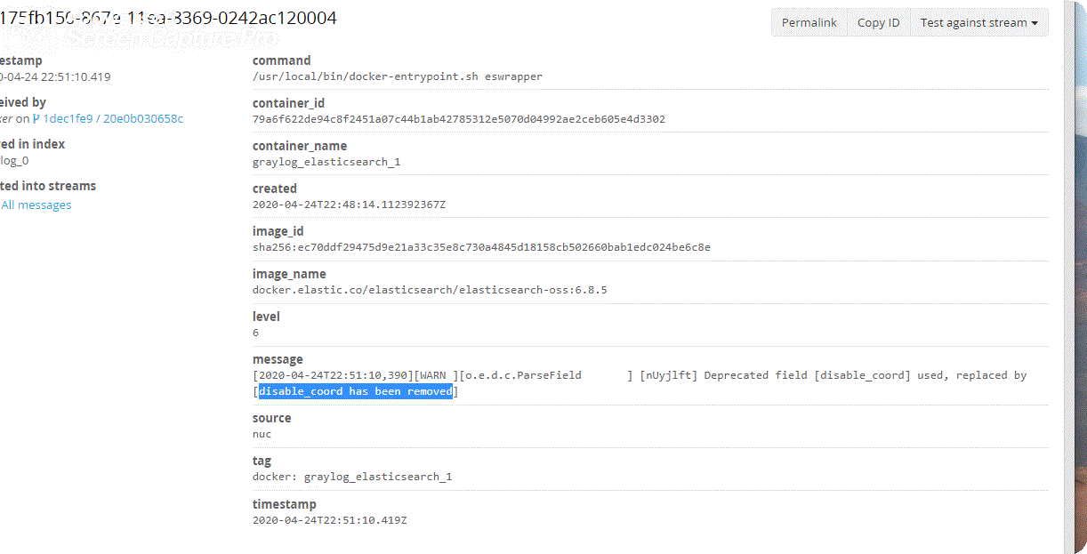Click the container_name value graylog_elasticsearch_1
The height and width of the screenshot is (554, 1087).
(x=326, y=162)
